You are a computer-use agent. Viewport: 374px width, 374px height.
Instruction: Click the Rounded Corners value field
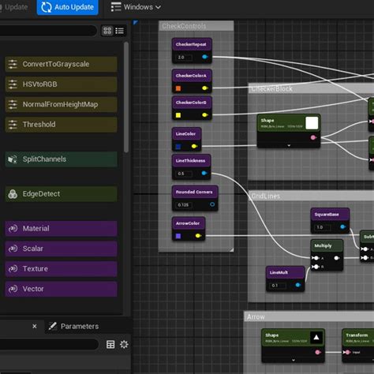point(184,205)
